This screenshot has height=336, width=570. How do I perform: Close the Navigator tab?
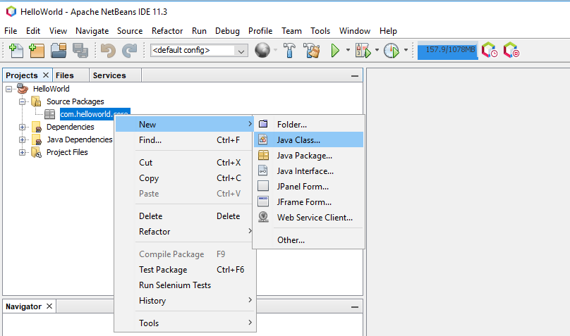49,306
